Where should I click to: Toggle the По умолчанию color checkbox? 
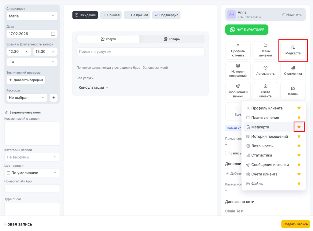[9, 173]
